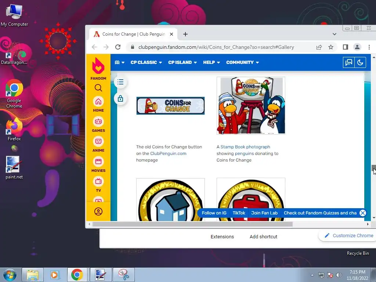Go forward in Chrome history
This screenshot has width=376, height=282.
106,47
